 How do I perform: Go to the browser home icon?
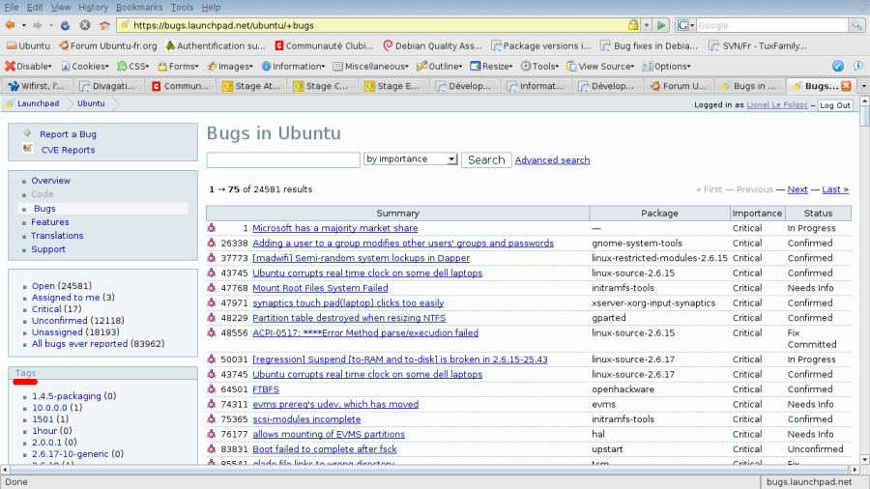point(104,25)
